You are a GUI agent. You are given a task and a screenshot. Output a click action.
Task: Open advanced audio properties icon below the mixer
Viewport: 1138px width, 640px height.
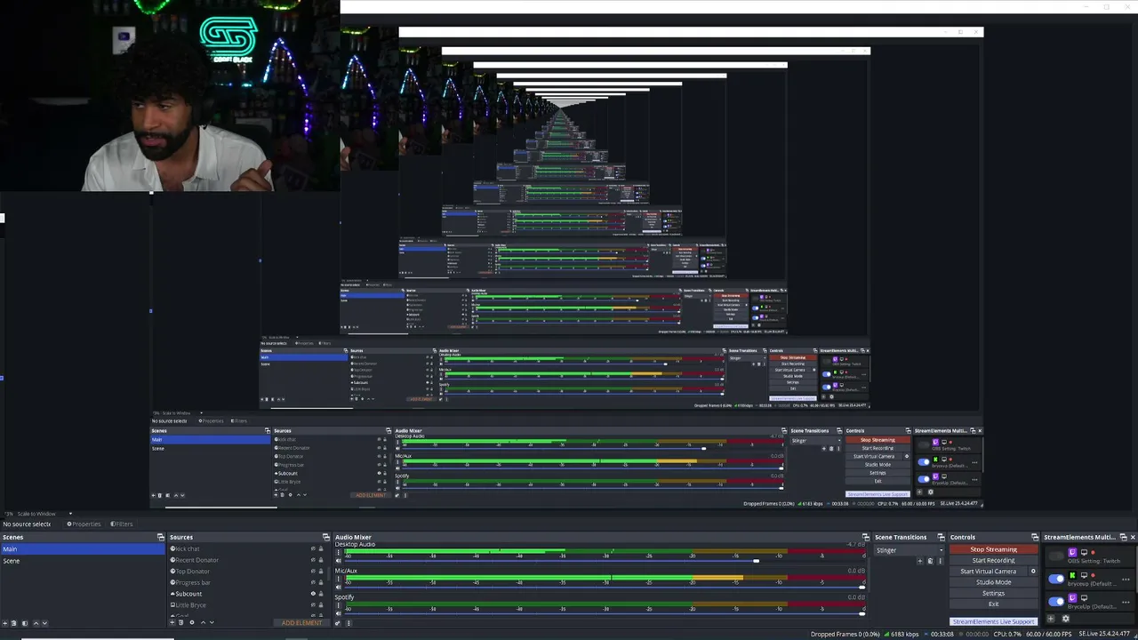[x=338, y=623]
